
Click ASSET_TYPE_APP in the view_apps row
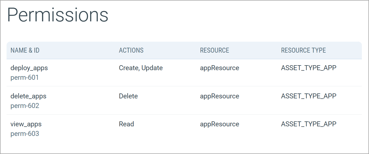pos(308,124)
